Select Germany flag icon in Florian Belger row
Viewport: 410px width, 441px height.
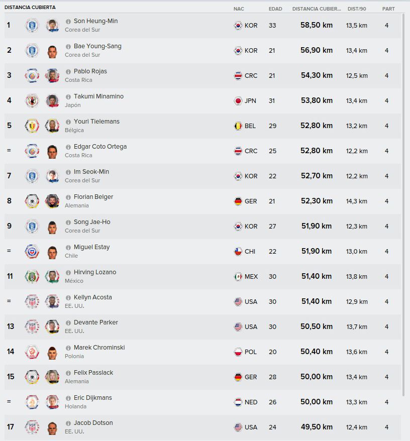click(x=238, y=201)
